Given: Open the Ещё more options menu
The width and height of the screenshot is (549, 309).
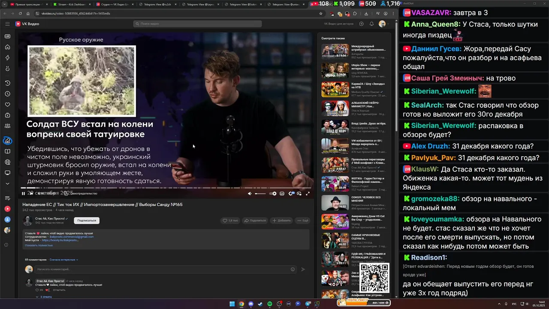Looking at the screenshot, I should pyautogui.click(x=303, y=221).
